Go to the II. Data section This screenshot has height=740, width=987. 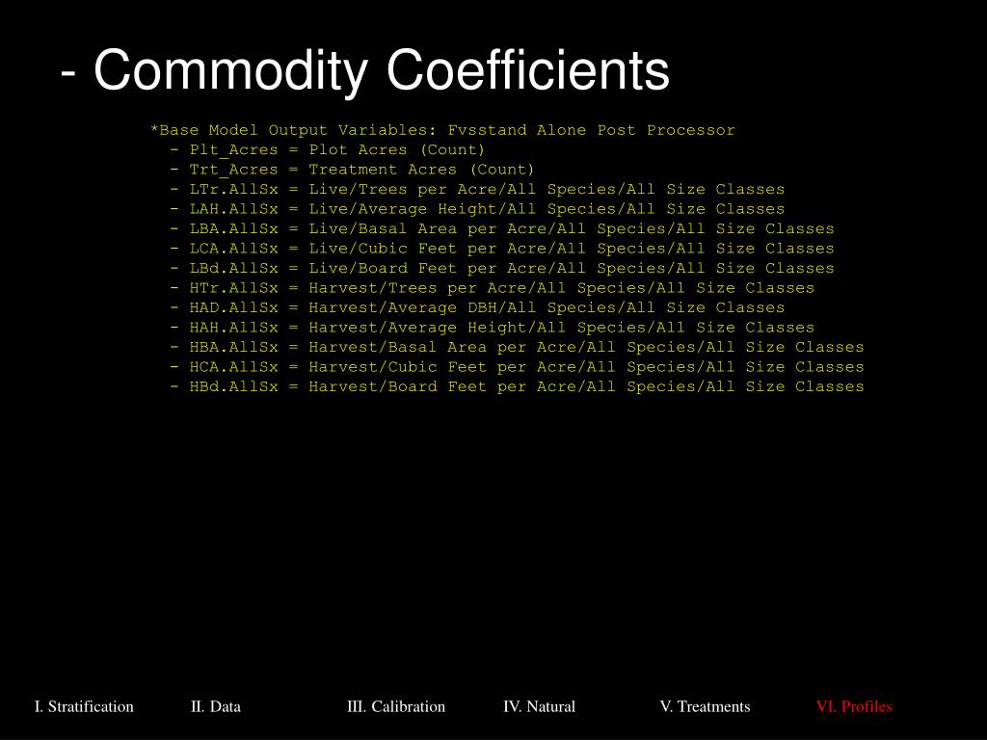point(216,706)
